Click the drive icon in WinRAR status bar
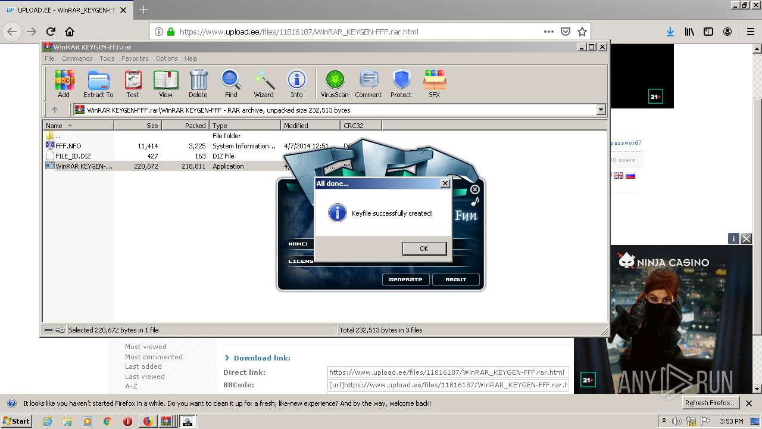The image size is (762, 429). click(x=49, y=330)
